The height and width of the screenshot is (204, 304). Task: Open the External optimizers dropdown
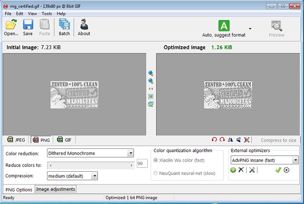click(265, 160)
